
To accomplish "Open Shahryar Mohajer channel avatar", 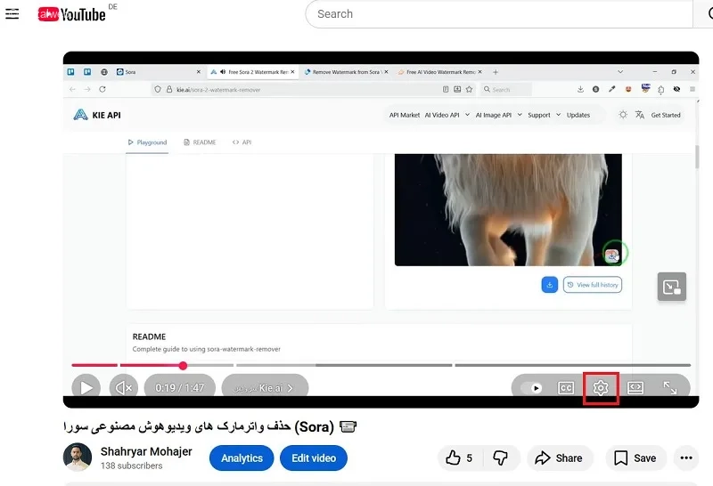I will [x=78, y=457].
